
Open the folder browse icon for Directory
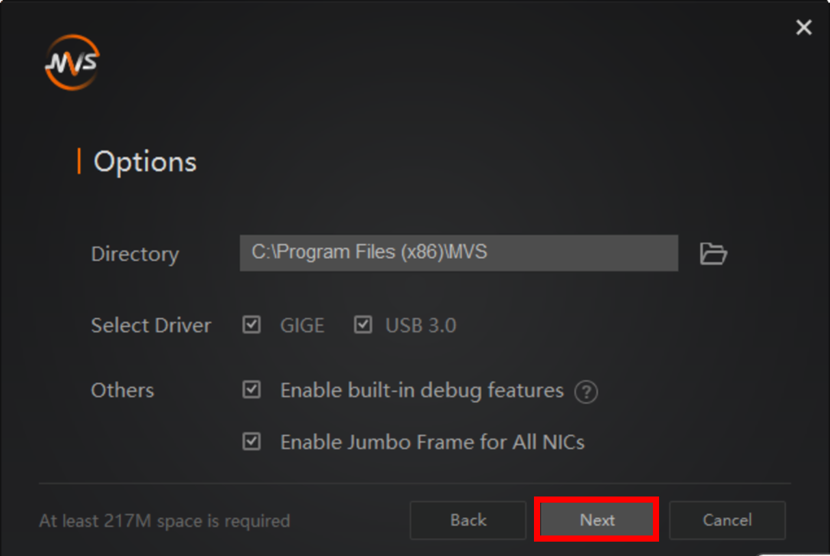click(713, 254)
